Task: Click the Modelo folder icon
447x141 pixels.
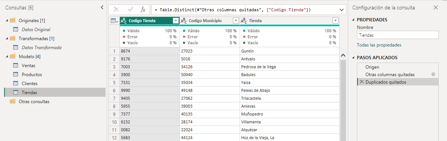Action: pos(12,56)
